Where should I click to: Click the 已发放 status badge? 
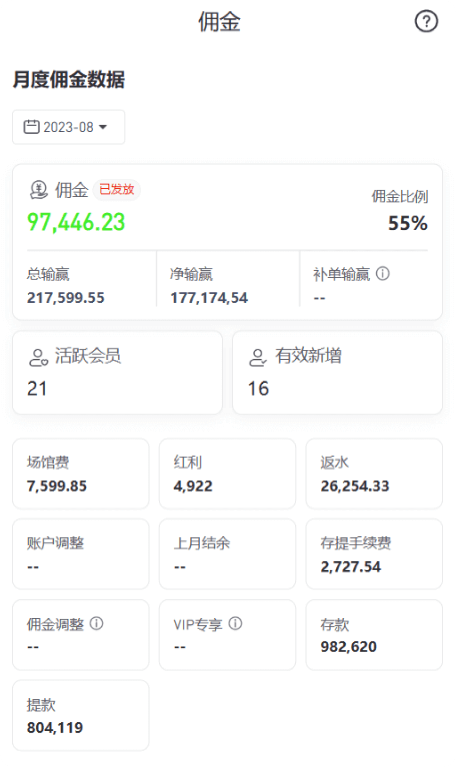[117, 190]
